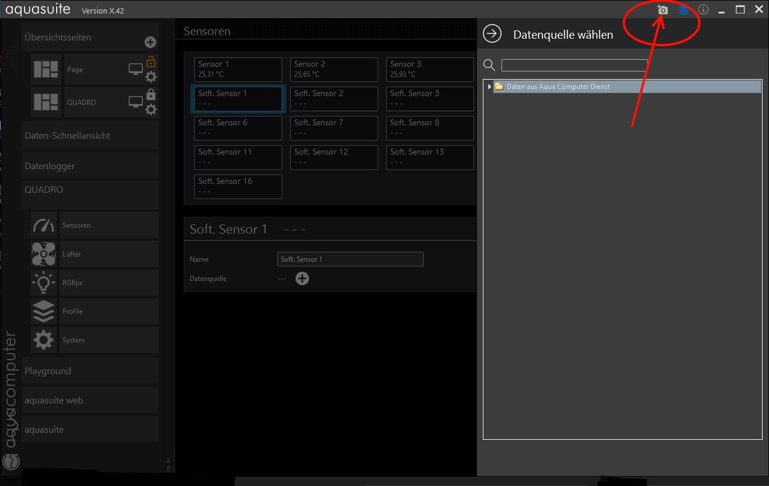Open settings gear for QUADRO overview page
Viewport: 769px width, 486px height.
pos(151,109)
